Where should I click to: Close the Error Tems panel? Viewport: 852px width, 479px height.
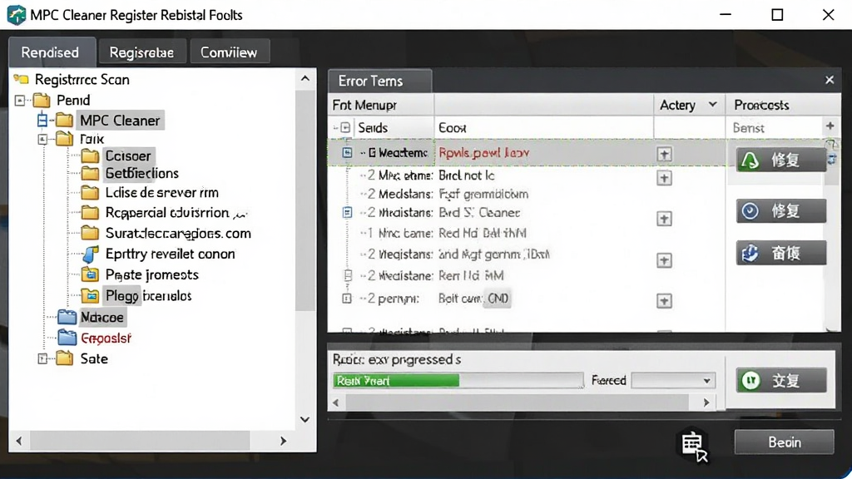830,81
